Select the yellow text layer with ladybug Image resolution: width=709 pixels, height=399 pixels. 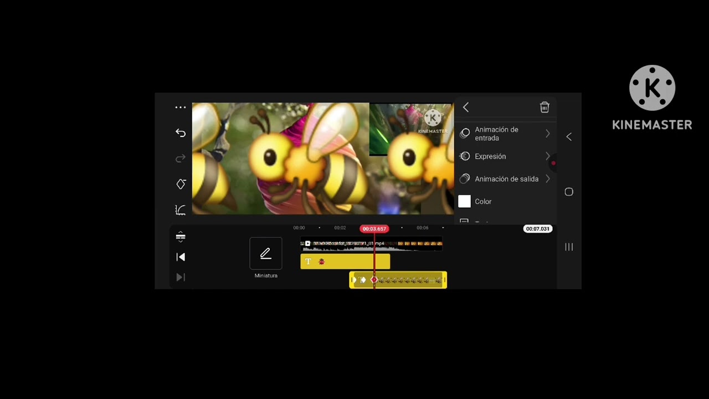point(345,262)
